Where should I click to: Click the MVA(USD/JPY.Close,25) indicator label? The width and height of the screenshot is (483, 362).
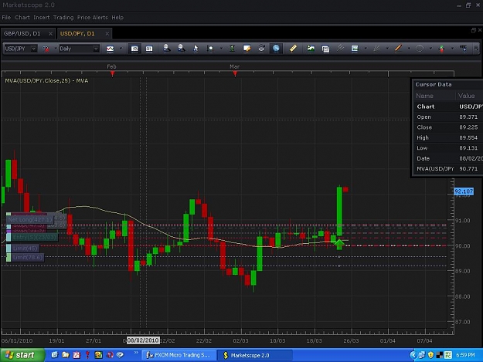tap(46, 80)
